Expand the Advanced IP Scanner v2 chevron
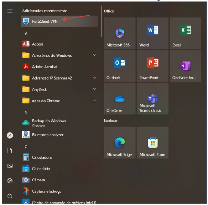The width and height of the screenshot is (208, 205). point(95,78)
